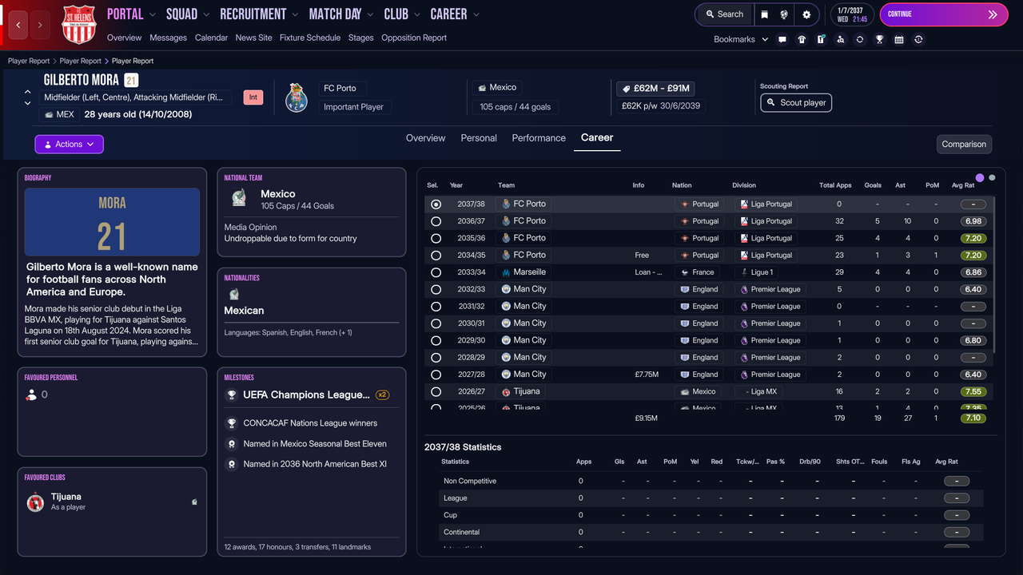Screen dimensions: 1023x575
Task: Click the x2 badge beside UEFA Champions League
Action: [x=383, y=395]
